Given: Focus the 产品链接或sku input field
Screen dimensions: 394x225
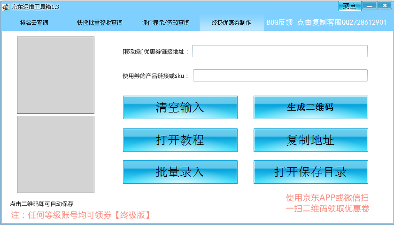Looking at the screenshot, I should coord(280,75).
